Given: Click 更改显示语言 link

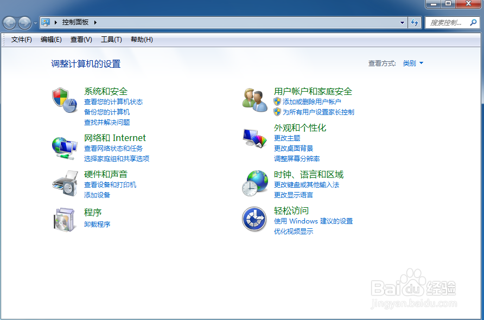Looking at the screenshot, I should [x=294, y=195].
